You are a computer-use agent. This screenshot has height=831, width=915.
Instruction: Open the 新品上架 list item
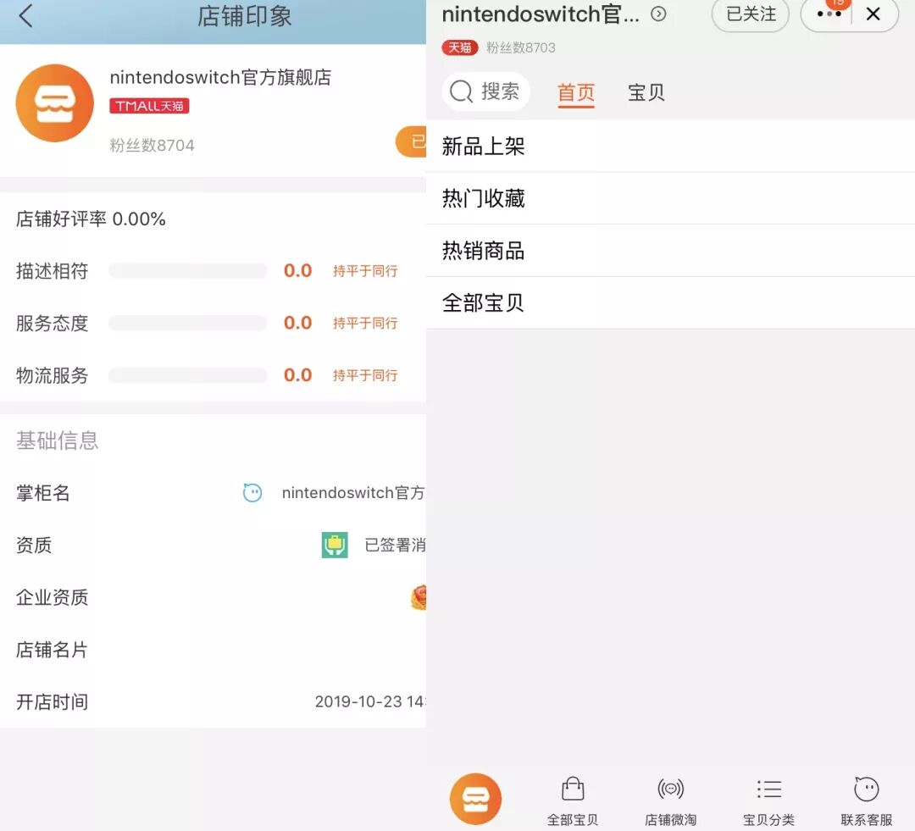click(670, 146)
